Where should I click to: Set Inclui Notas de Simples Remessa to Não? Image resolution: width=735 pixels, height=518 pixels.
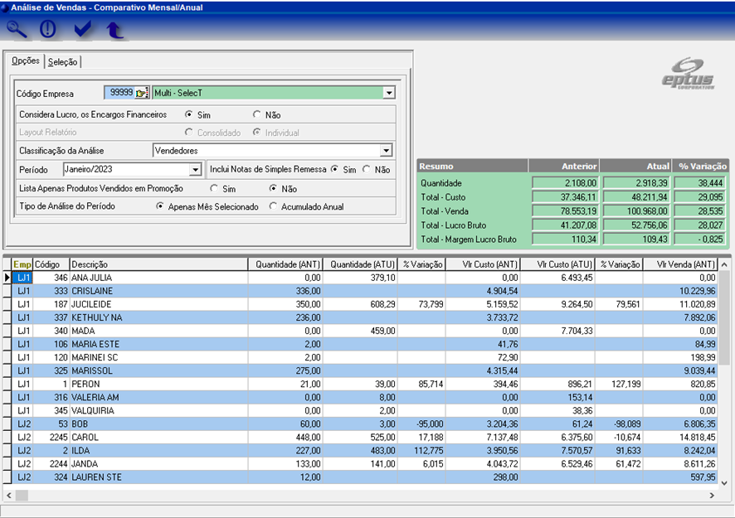coord(367,170)
